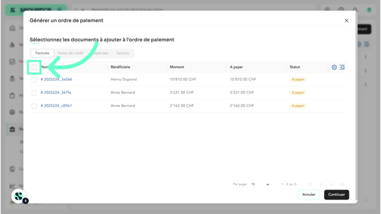Open home icon in background sidebar
Viewport: 381px width, 214px height.
tap(12, 28)
